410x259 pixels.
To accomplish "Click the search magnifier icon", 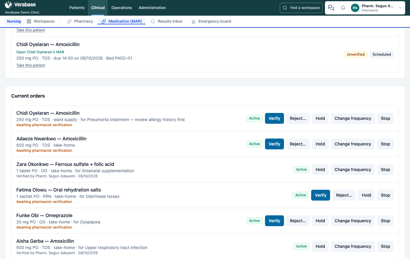I will point(285,8).
